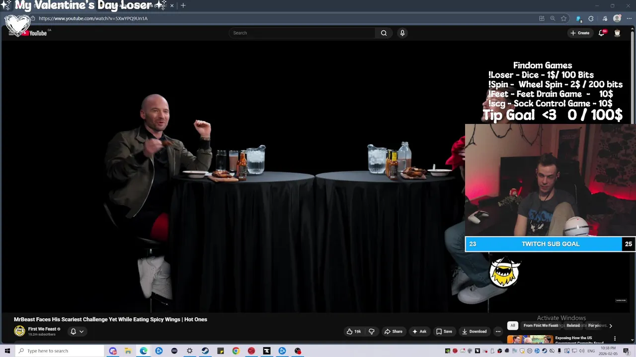Click the YouTube search magnifier button
This screenshot has width=636, height=357.
click(384, 33)
